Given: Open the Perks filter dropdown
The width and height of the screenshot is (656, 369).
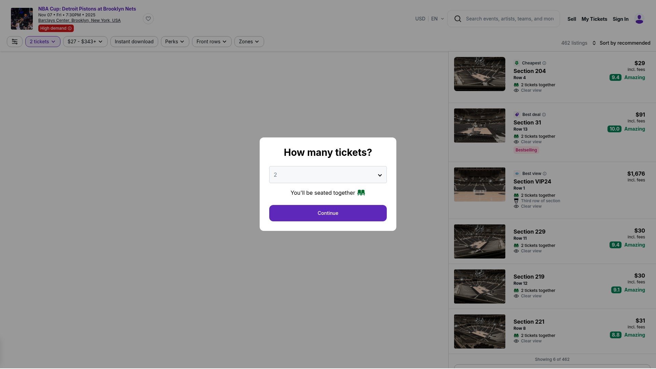Looking at the screenshot, I should point(175,42).
